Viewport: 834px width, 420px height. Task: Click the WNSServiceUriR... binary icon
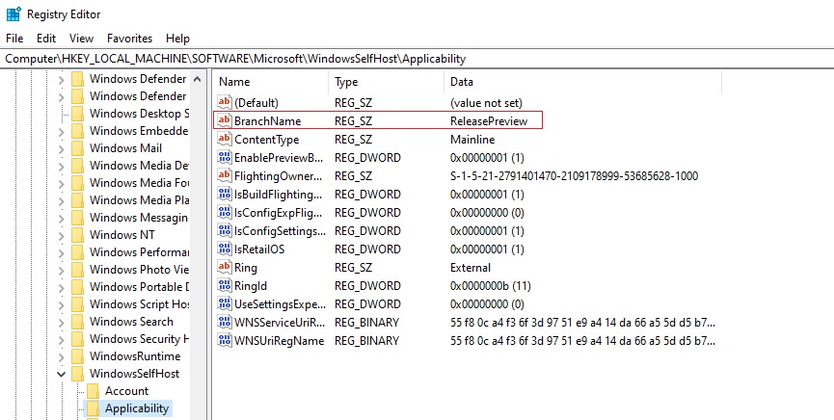pos(225,322)
